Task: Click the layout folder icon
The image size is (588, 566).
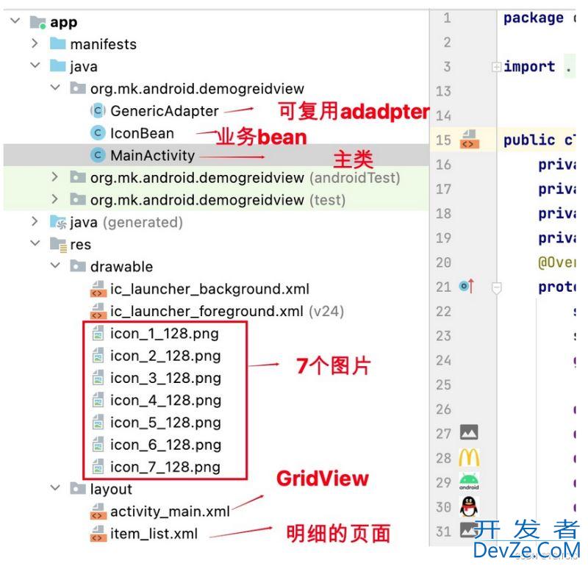Action: click(78, 488)
